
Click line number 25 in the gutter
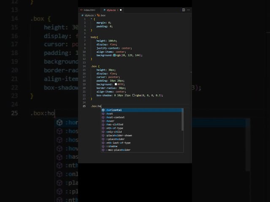point(84,106)
